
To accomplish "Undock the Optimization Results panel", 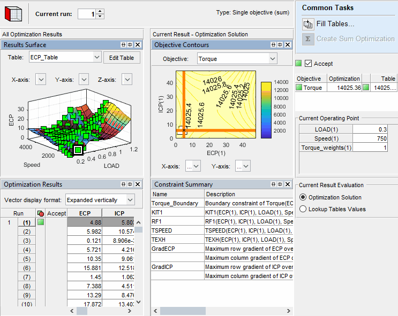I will pos(130,184).
